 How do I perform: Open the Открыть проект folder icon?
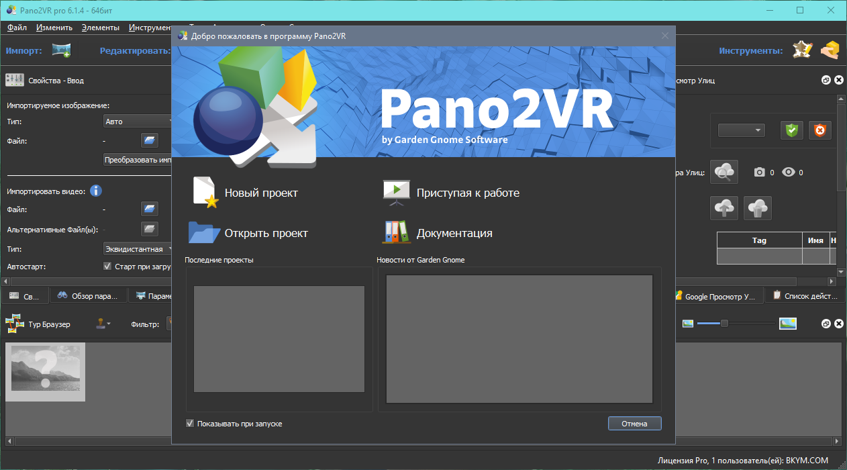pyautogui.click(x=205, y=232)
